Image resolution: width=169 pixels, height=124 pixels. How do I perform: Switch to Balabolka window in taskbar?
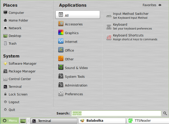pyautogui.click(x=102, y=121)
